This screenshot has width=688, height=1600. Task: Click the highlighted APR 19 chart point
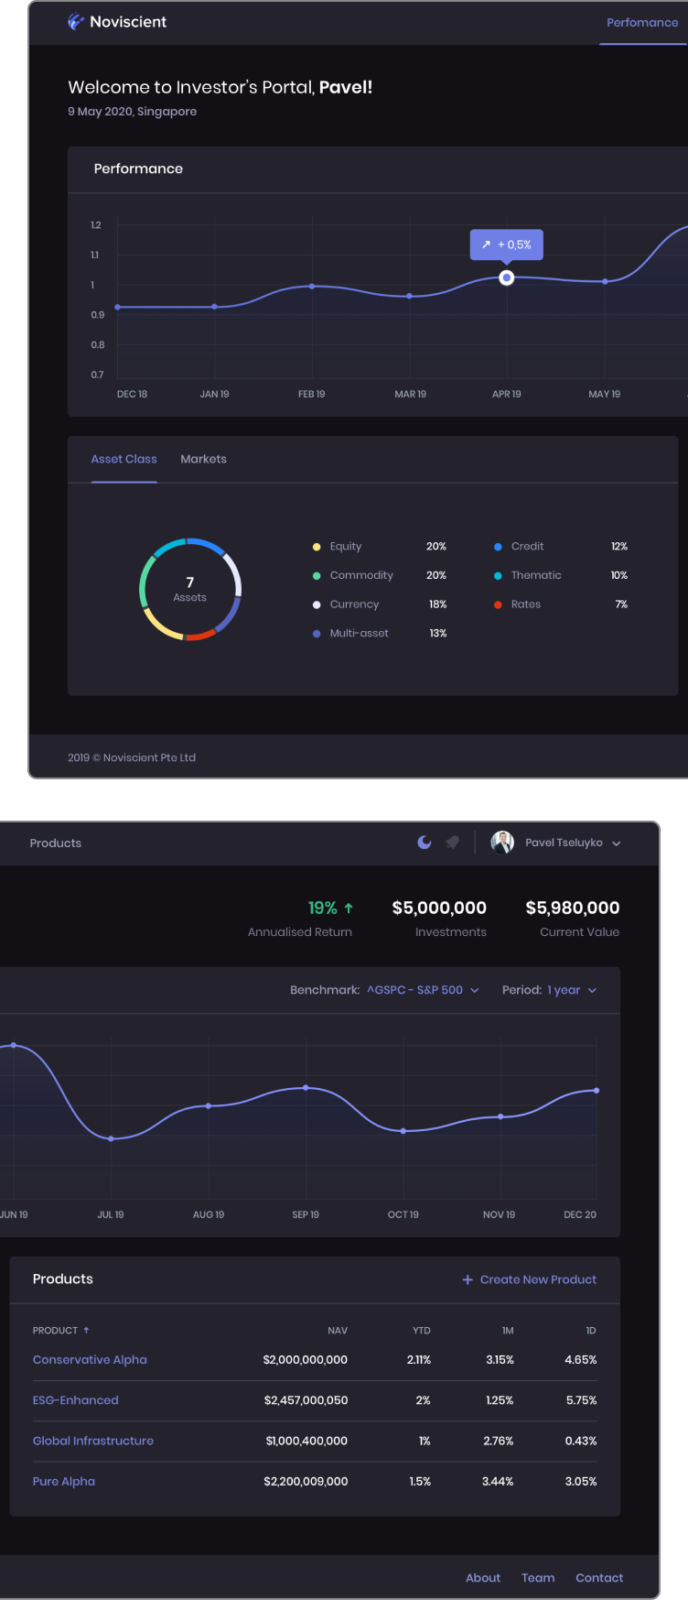(x=507, y=278)
